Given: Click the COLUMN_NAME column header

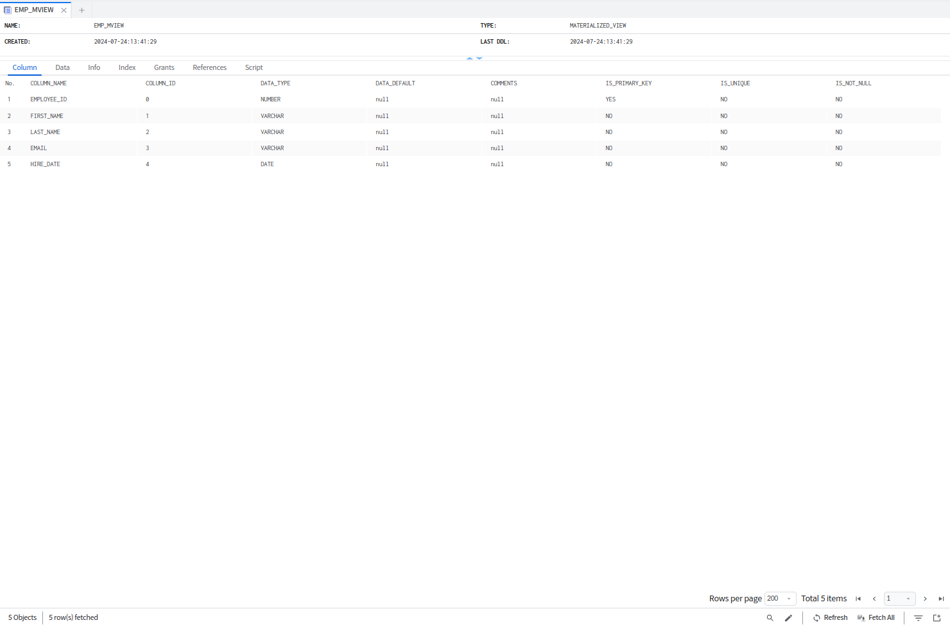Looking at the screenshot, I should pos(49,83).
